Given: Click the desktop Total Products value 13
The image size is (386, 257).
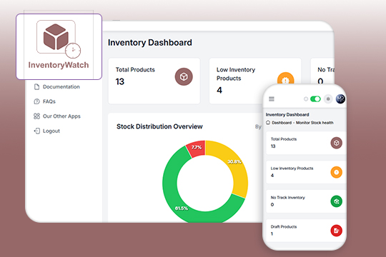Looking at the screenshot, I should [120, 81].
